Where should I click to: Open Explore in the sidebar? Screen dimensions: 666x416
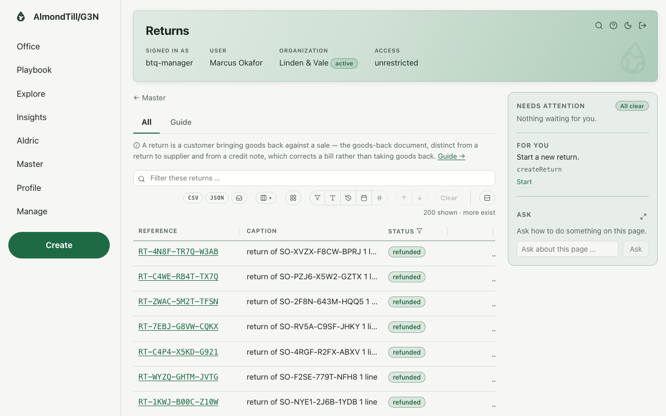point(31,94)
